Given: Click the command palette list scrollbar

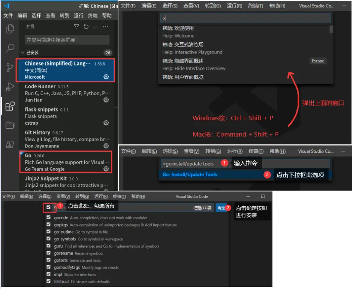Looking at the screenshot, I should click(x=331, y=29).
